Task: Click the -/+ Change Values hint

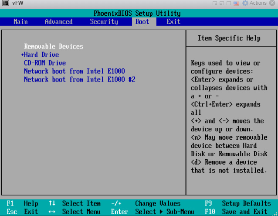Action: [146, 203]
